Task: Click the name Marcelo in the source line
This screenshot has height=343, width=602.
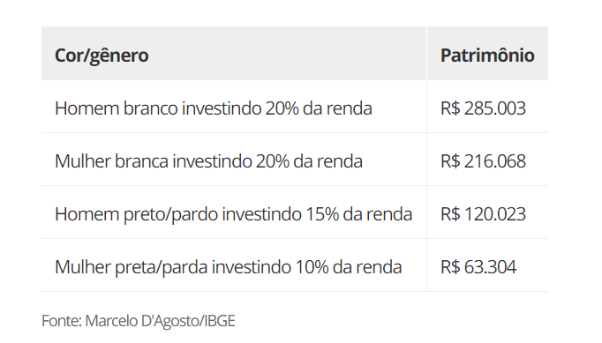Action: click(x=111, y=321)
